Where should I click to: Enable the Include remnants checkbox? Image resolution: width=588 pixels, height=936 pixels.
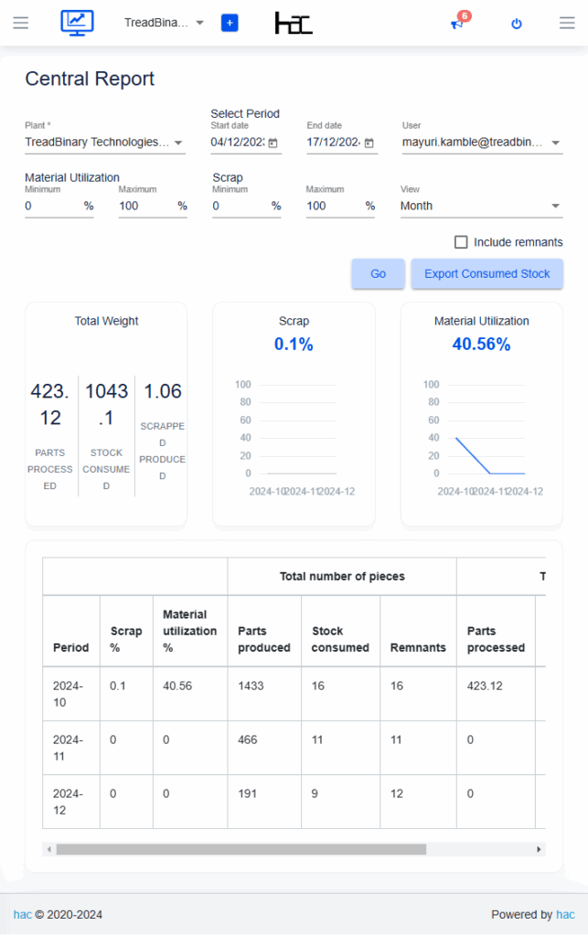coord(462,242)
